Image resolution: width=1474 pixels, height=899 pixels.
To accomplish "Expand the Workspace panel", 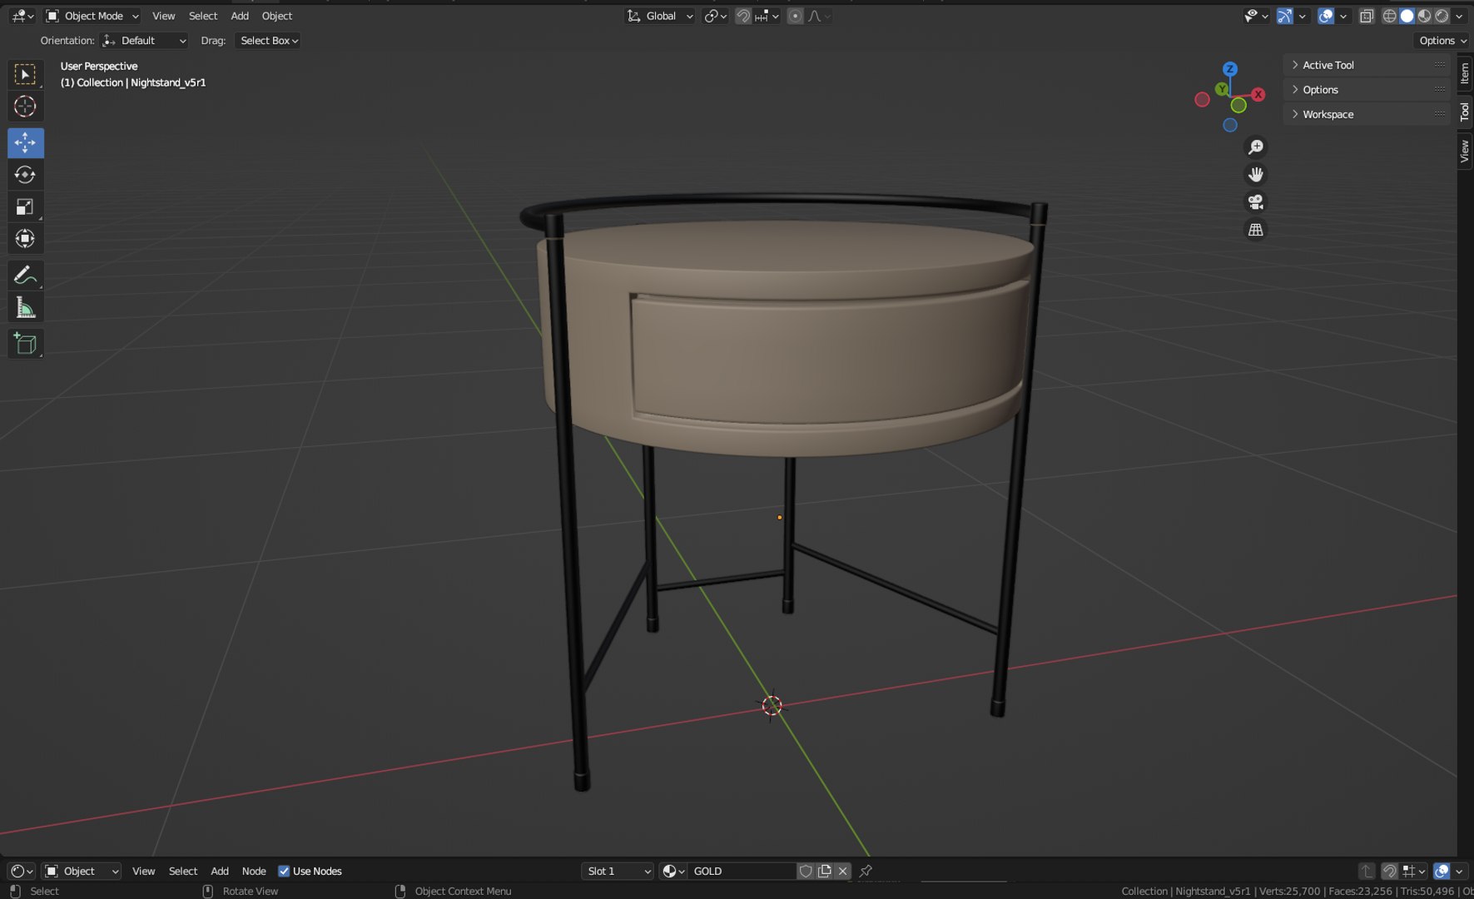I will (x=1367, y=114).
